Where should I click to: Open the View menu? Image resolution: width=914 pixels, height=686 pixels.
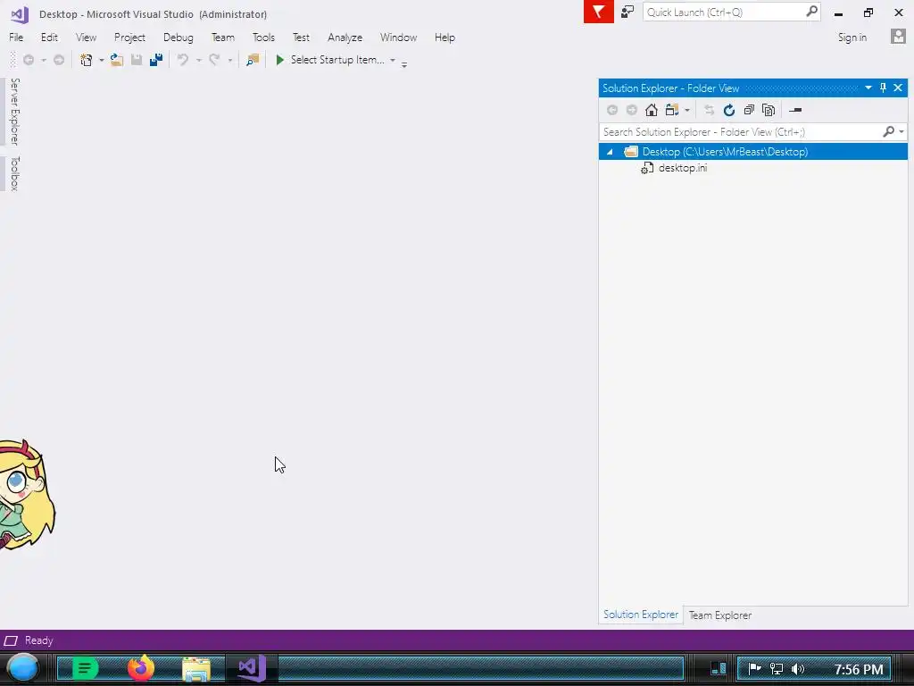pos(87,38)
